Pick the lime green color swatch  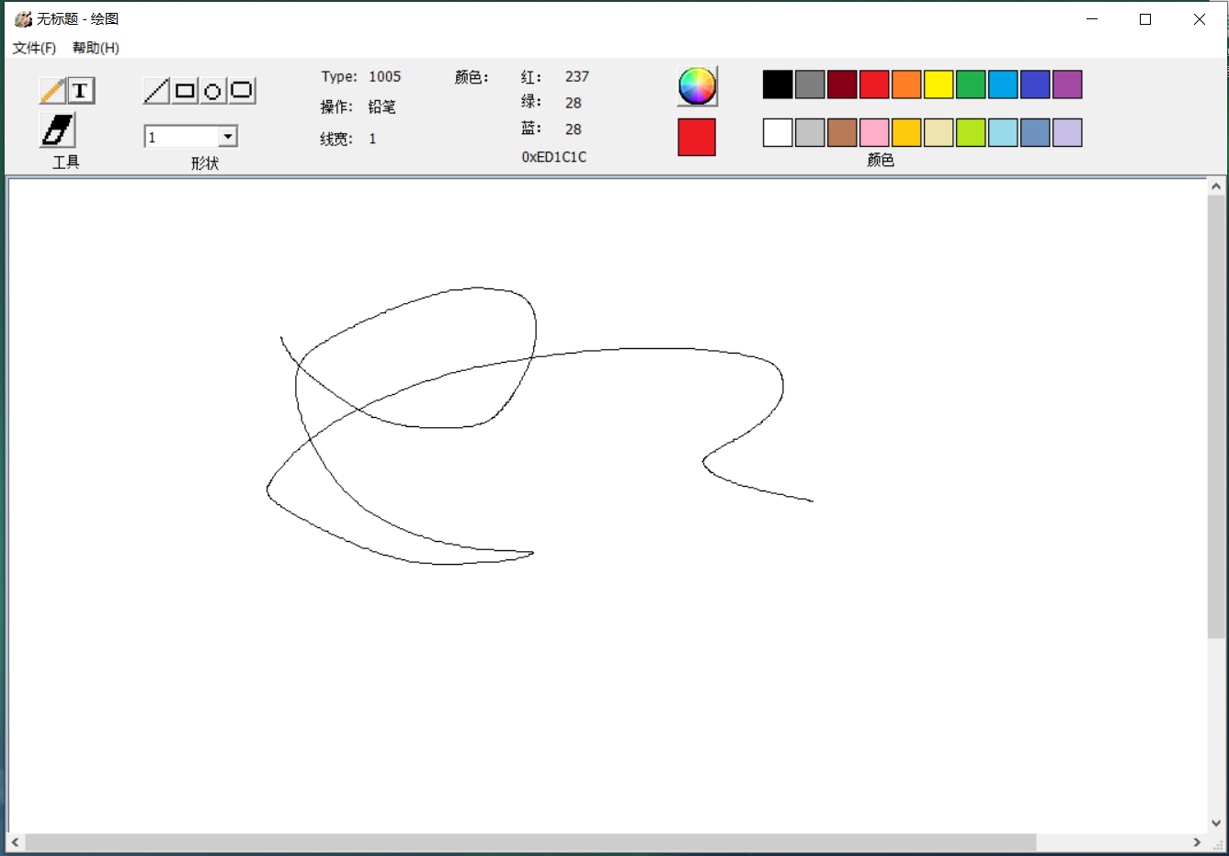[x=971, y=132]
